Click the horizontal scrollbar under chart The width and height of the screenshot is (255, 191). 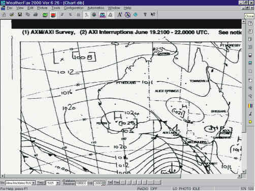(x=121, y=176)
